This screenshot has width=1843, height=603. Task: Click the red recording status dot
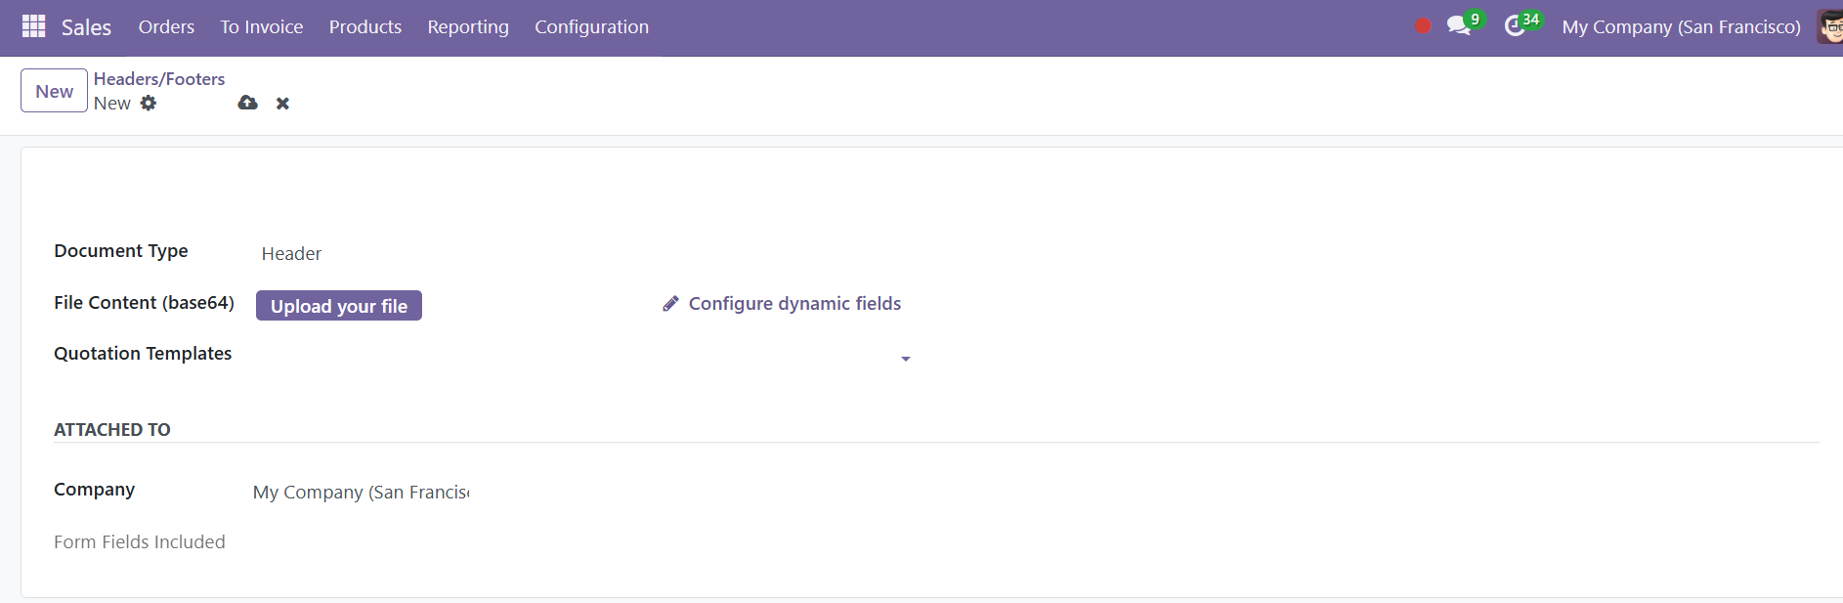(x=1423, y=26)
